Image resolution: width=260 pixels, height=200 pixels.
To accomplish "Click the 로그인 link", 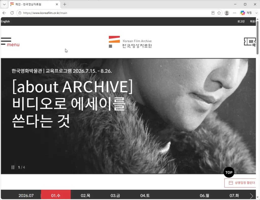I will click(241, 22).
